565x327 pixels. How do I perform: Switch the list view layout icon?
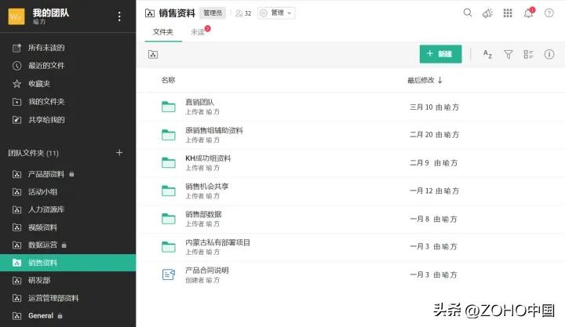tap(528, 54)
